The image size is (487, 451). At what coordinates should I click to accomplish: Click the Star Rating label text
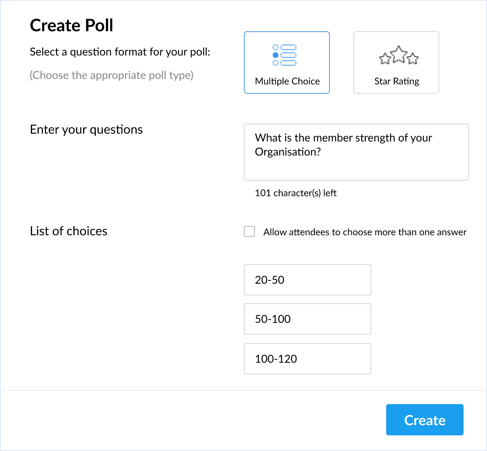coord(397,81)
